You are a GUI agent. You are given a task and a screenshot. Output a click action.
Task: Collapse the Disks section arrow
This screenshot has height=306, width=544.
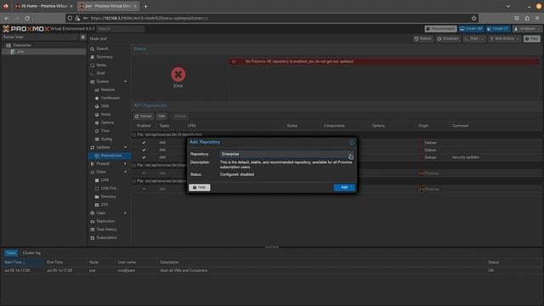(125, 172)
